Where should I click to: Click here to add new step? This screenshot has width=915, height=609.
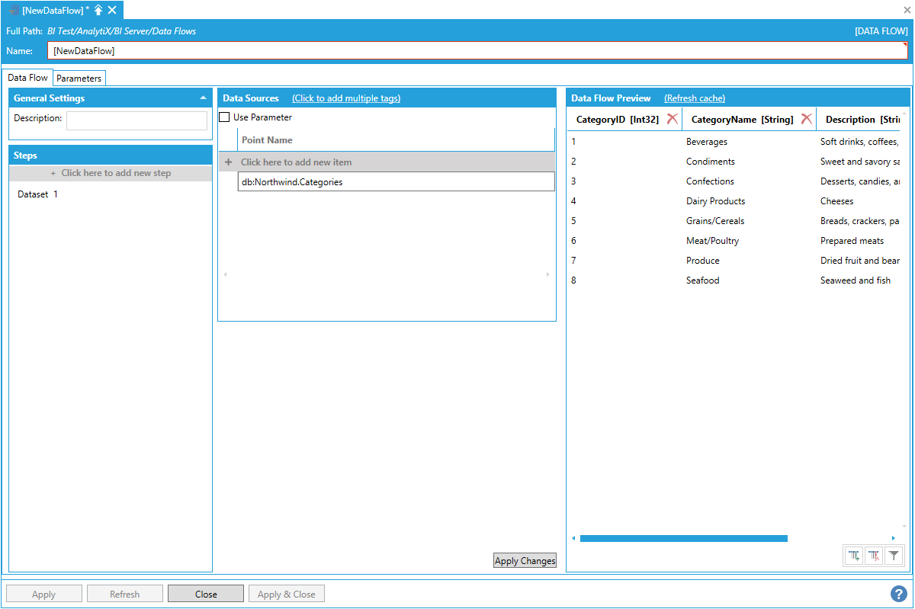111,173
